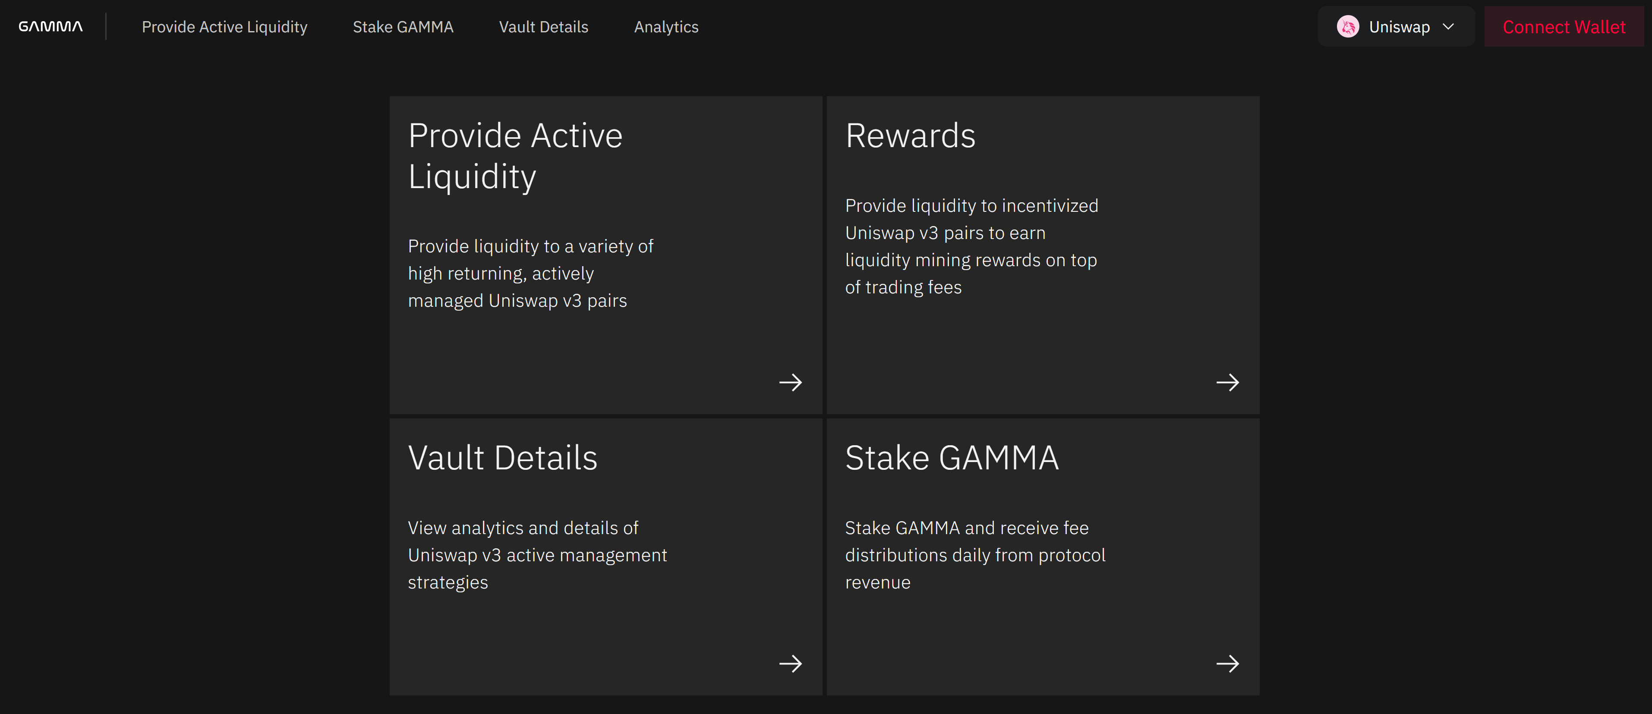Click the Provide Active Liquidity card heading

point(515,156)
